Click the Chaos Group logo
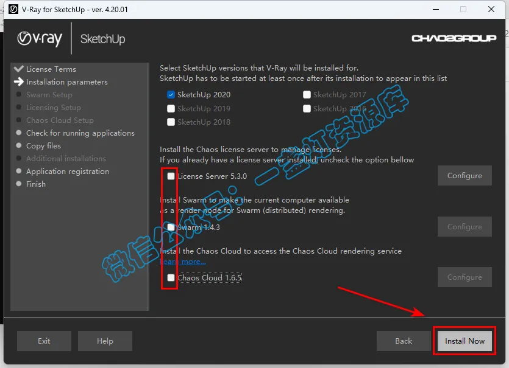The height and width of the screenshot is (368, 509). [x=454, y=38]
